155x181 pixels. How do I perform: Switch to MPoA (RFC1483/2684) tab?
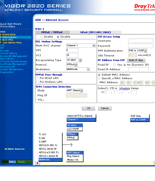point(96,32)
